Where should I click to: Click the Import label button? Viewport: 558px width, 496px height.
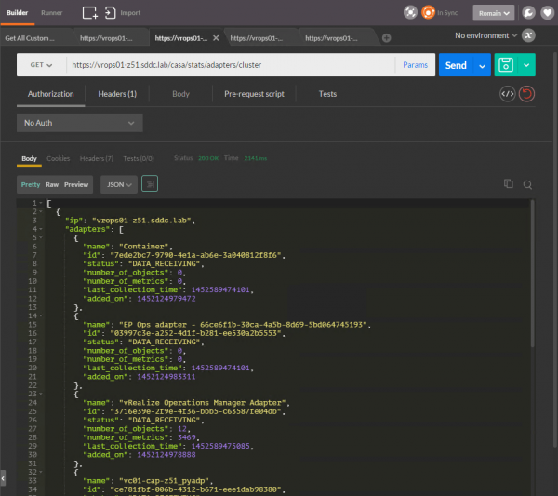130,13
